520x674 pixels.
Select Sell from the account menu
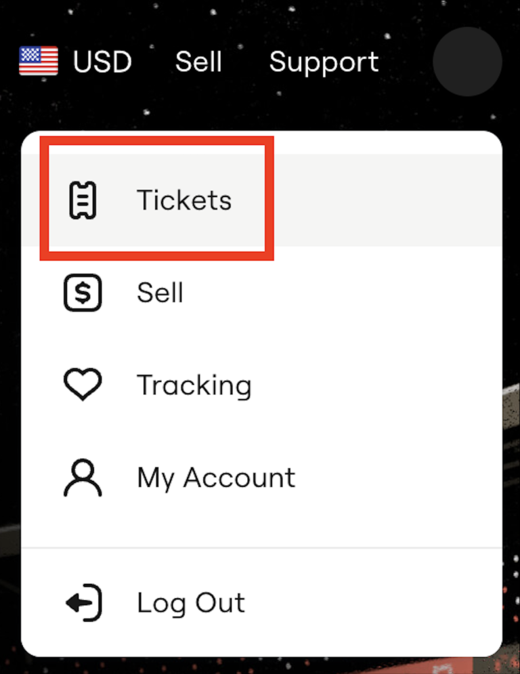point(160,292)
